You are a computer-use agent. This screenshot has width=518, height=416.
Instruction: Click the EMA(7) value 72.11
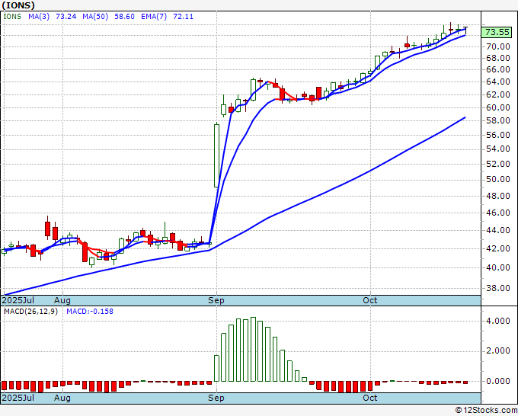pos(183,17)
